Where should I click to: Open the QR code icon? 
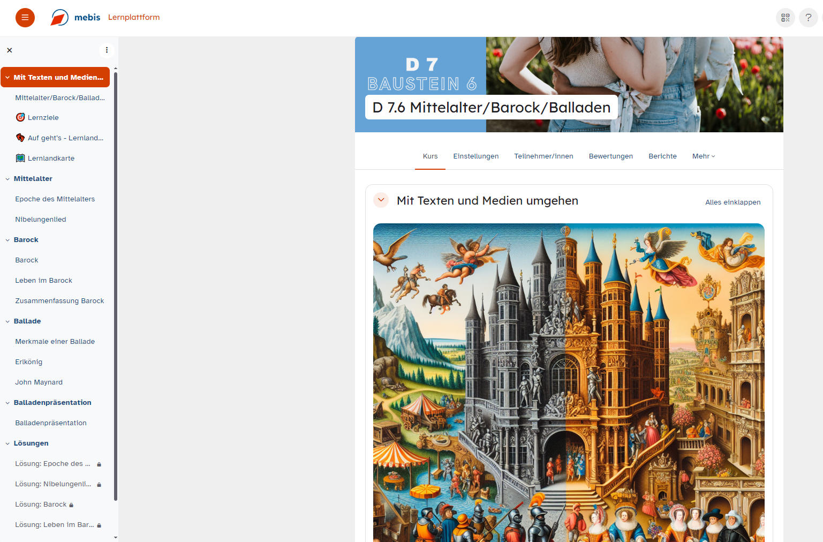[x=785, y=18]
